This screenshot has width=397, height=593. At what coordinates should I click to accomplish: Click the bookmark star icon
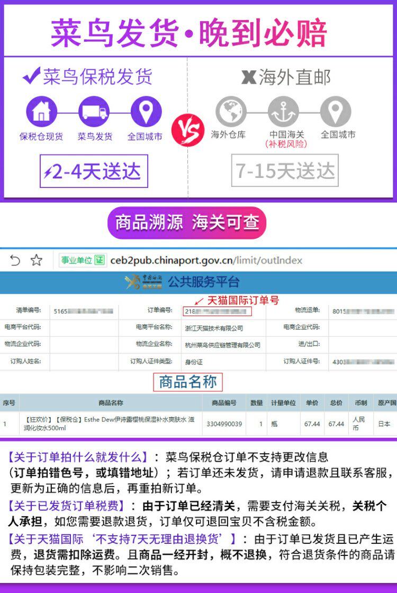[x=37, y=260]
